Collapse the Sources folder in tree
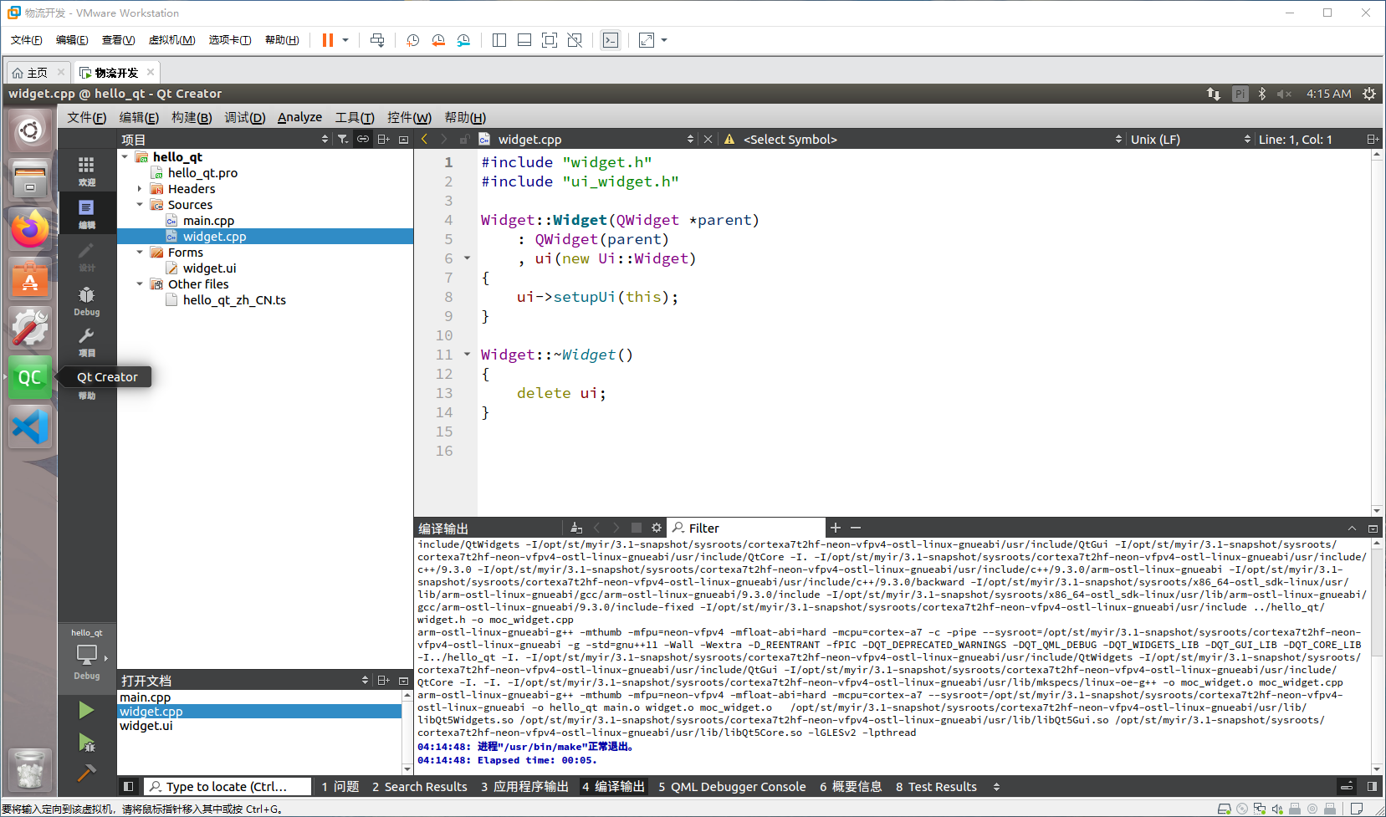Viewport: 1386px width, 817px height. [140, 205]
